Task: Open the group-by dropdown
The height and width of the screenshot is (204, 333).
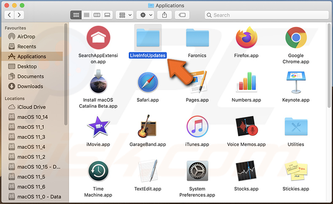Action: (125, 15)
